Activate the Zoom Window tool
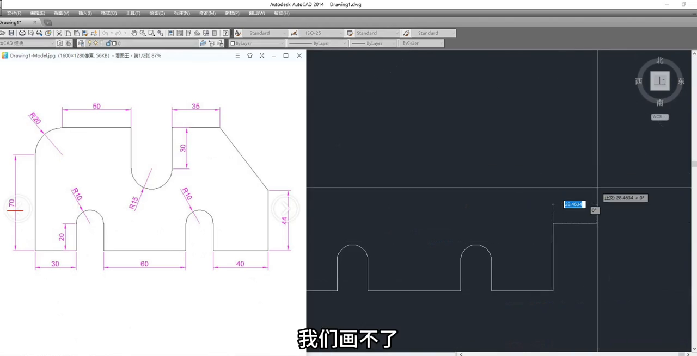 [151, 33]
